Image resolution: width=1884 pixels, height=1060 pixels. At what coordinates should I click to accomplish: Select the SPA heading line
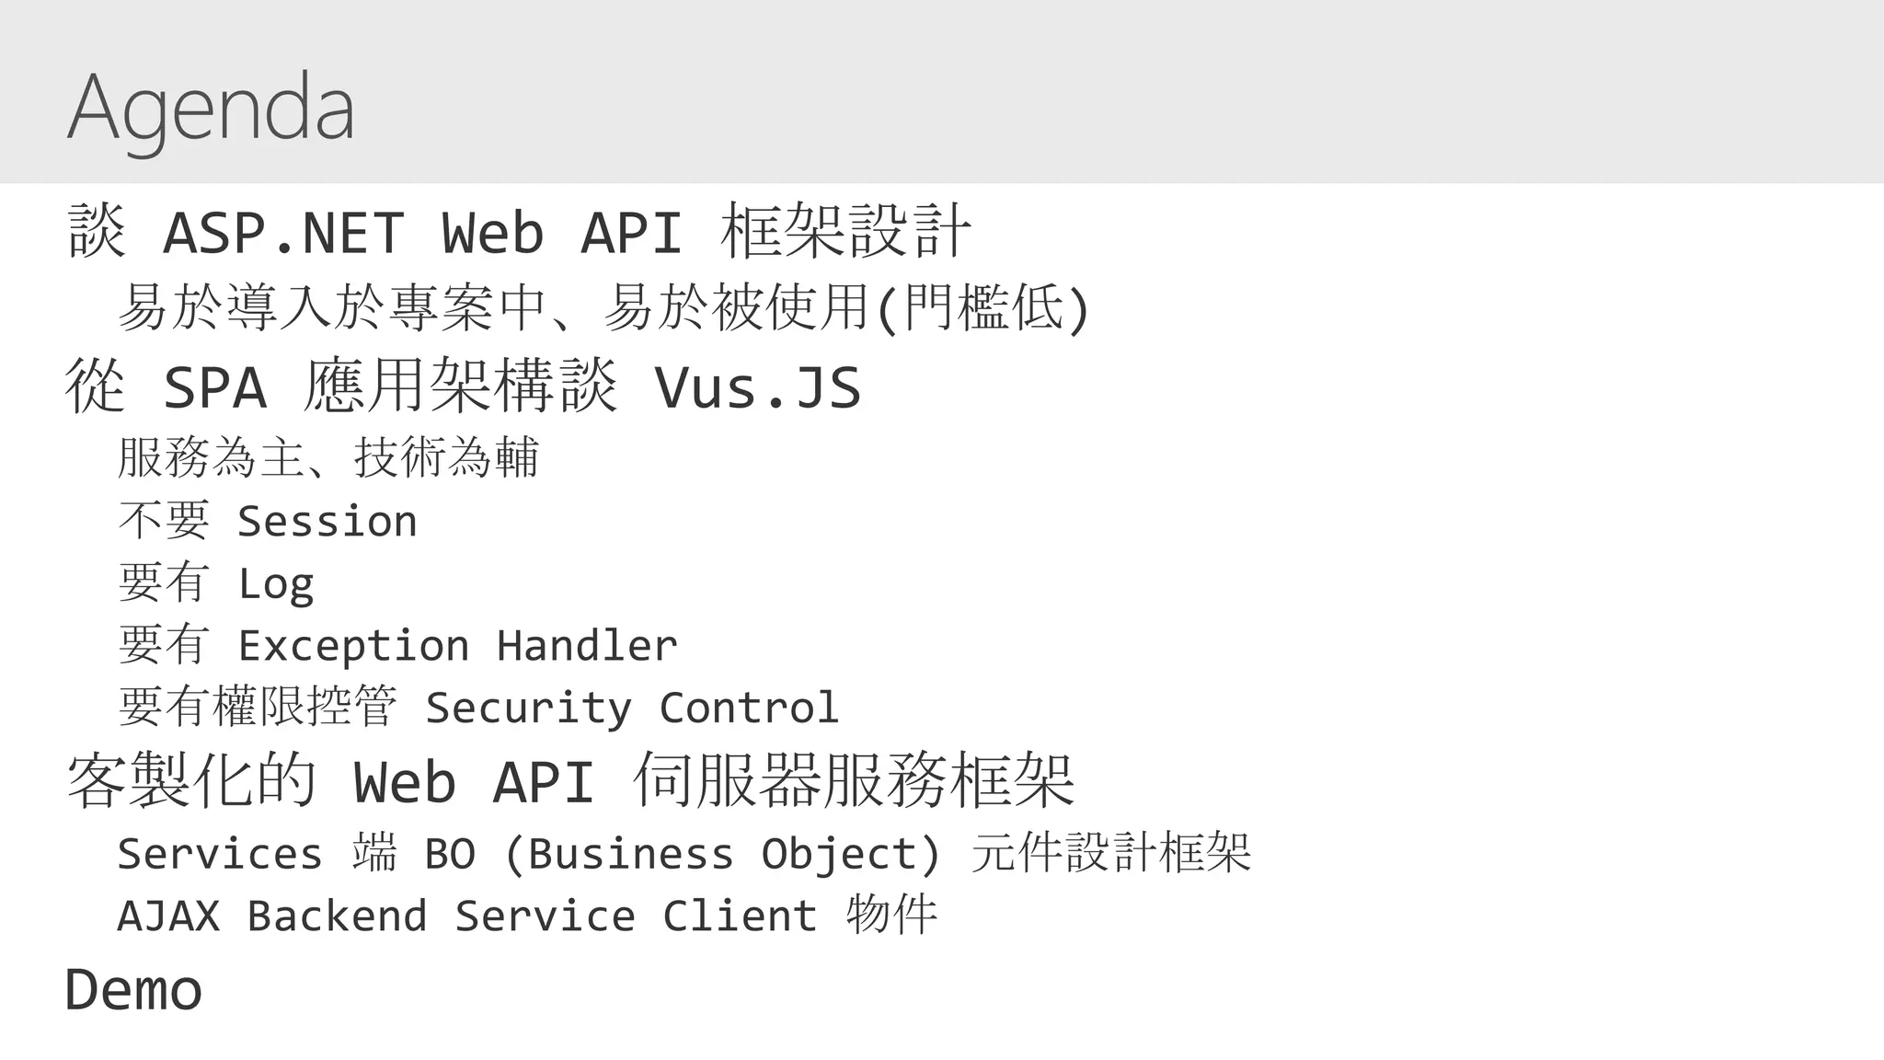pyautogui.click(x=463, y=386)
